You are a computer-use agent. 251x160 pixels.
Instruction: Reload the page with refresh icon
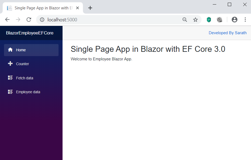pyautogui.click(x=29, y=20)
